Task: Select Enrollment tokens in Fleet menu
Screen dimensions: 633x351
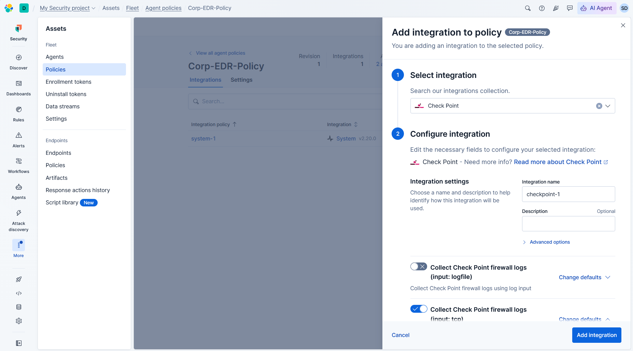Action: pos(69,82)
